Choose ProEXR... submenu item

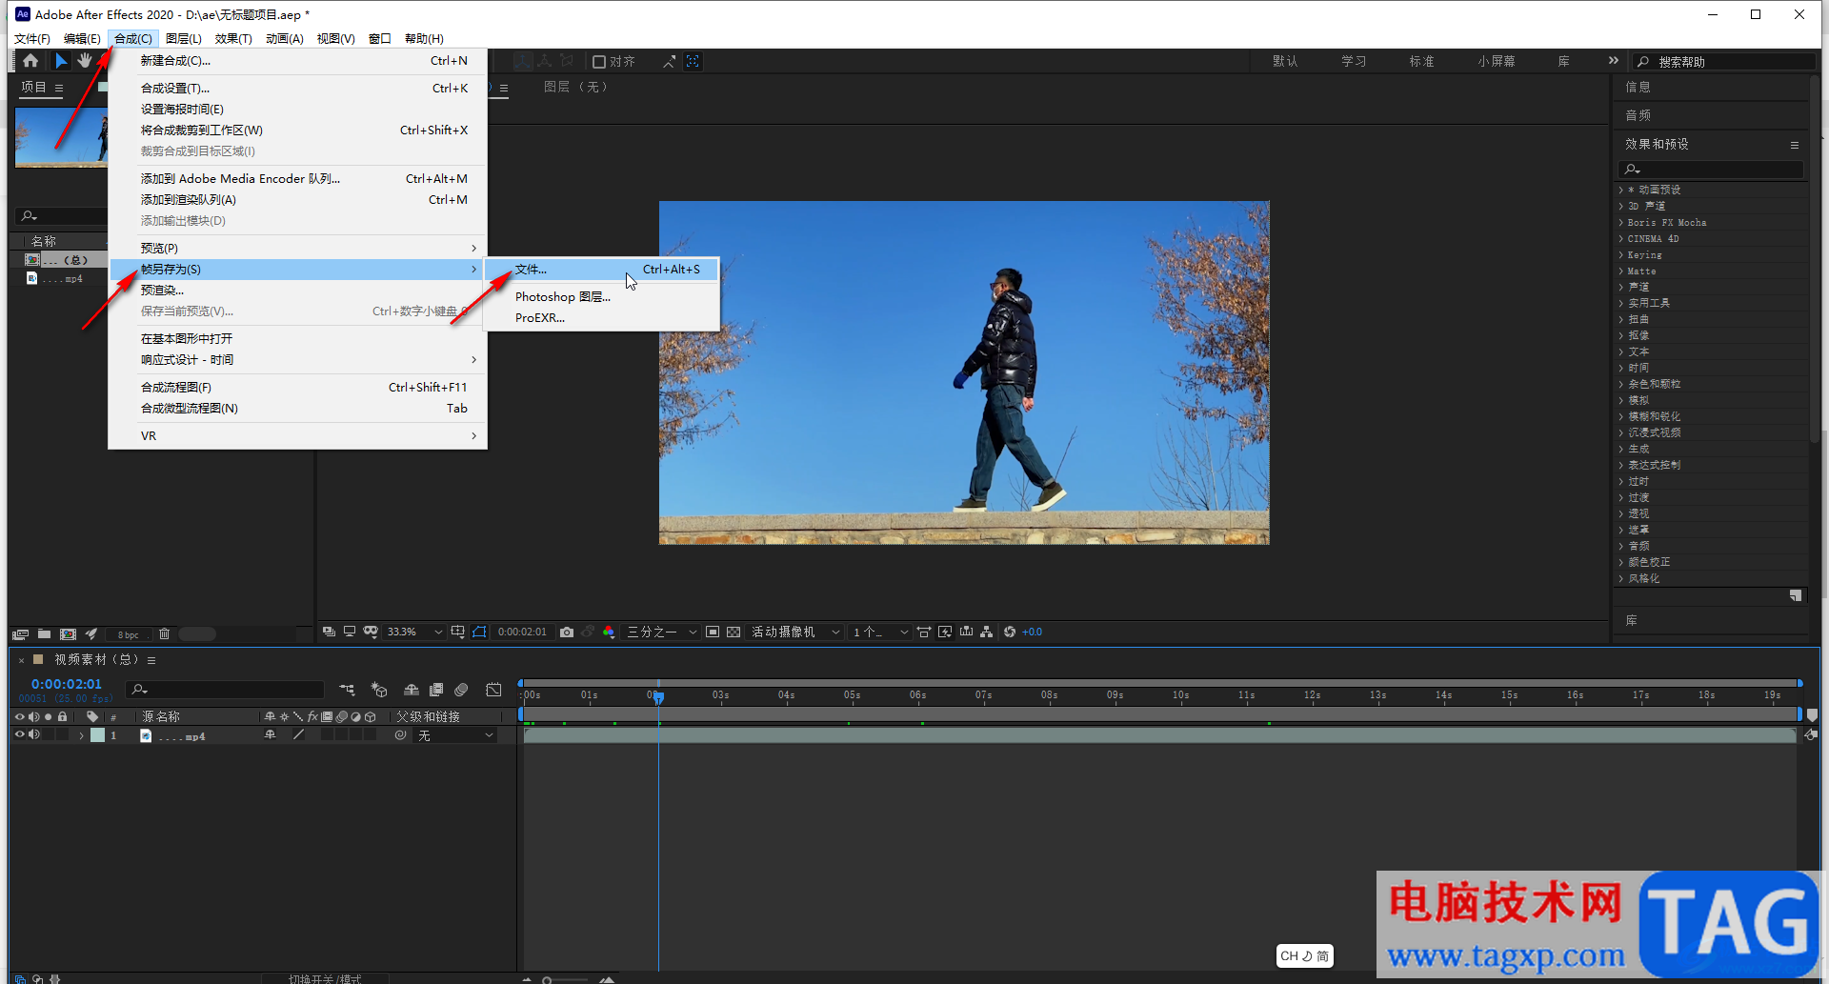click(602, 317)
